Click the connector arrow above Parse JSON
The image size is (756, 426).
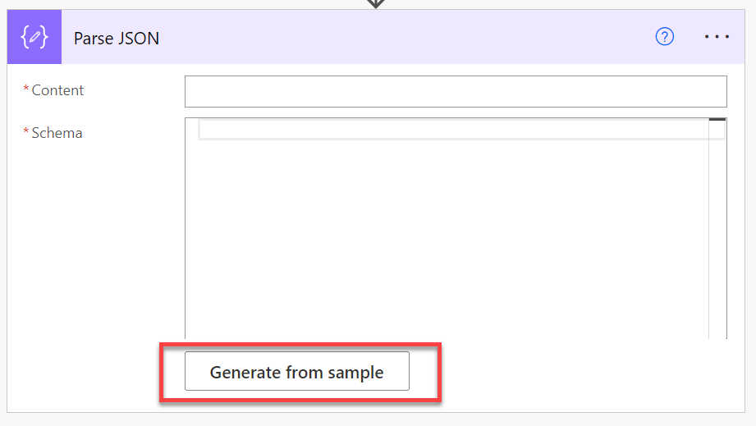(376, 3)
